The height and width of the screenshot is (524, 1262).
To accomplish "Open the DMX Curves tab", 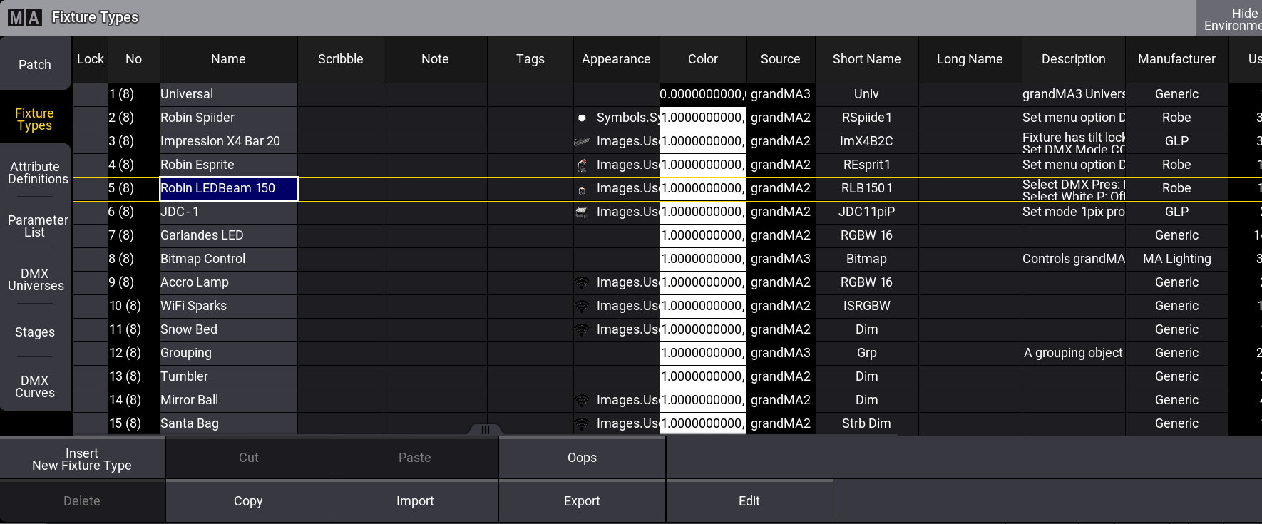I will pyautogui.click(x=35, y=386).
